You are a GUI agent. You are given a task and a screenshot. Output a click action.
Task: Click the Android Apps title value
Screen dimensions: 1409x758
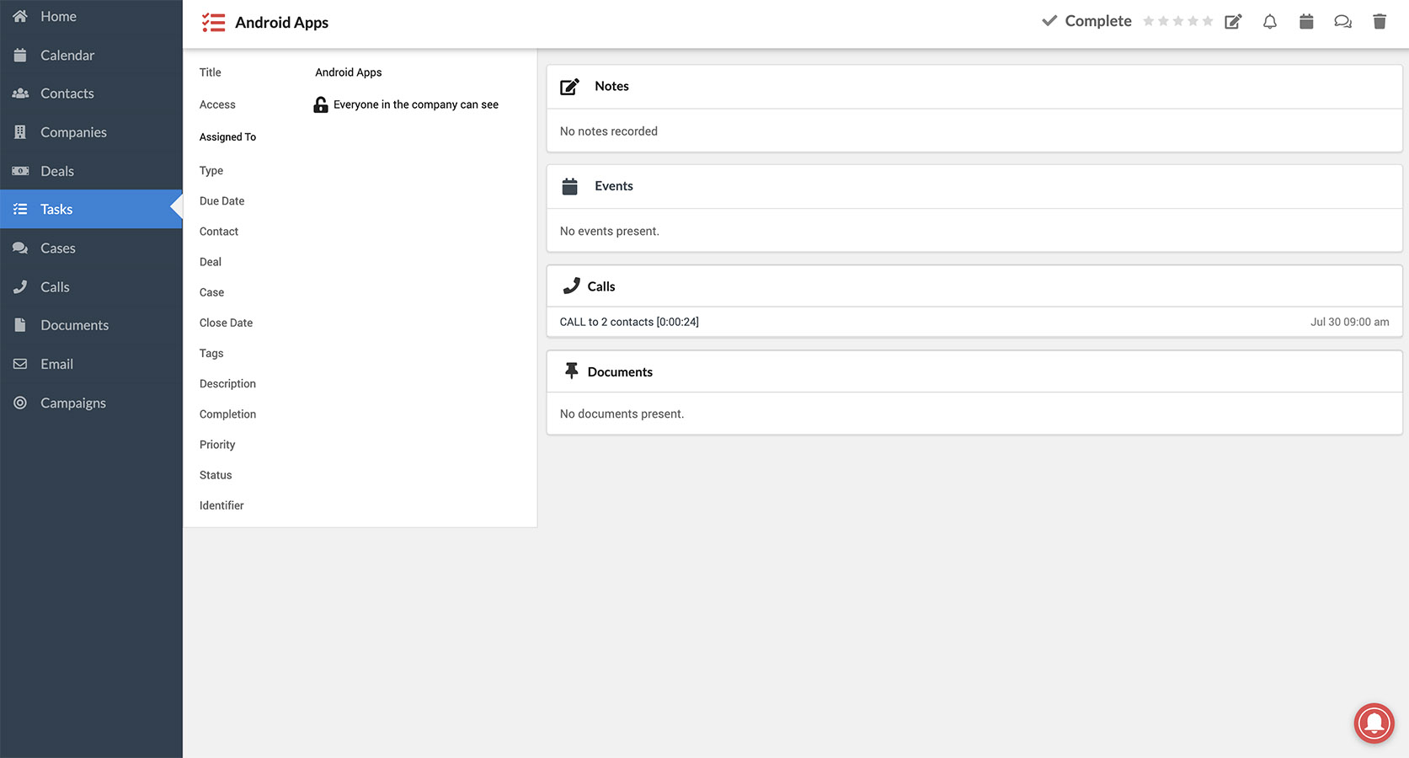coord(349,72)
